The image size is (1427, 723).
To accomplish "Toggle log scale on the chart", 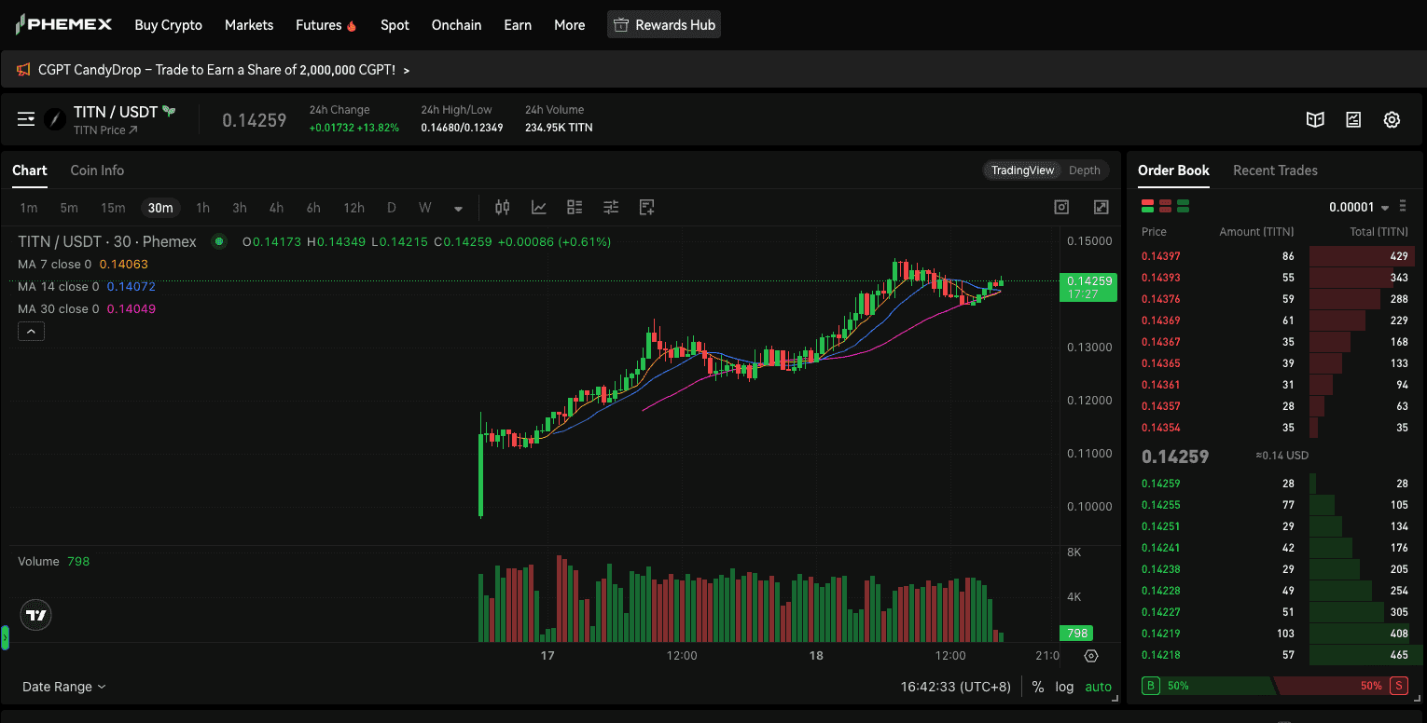I will click(x=1064, y=686).
